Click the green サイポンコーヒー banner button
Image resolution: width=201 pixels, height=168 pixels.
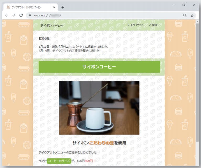[x=99, y=67]
